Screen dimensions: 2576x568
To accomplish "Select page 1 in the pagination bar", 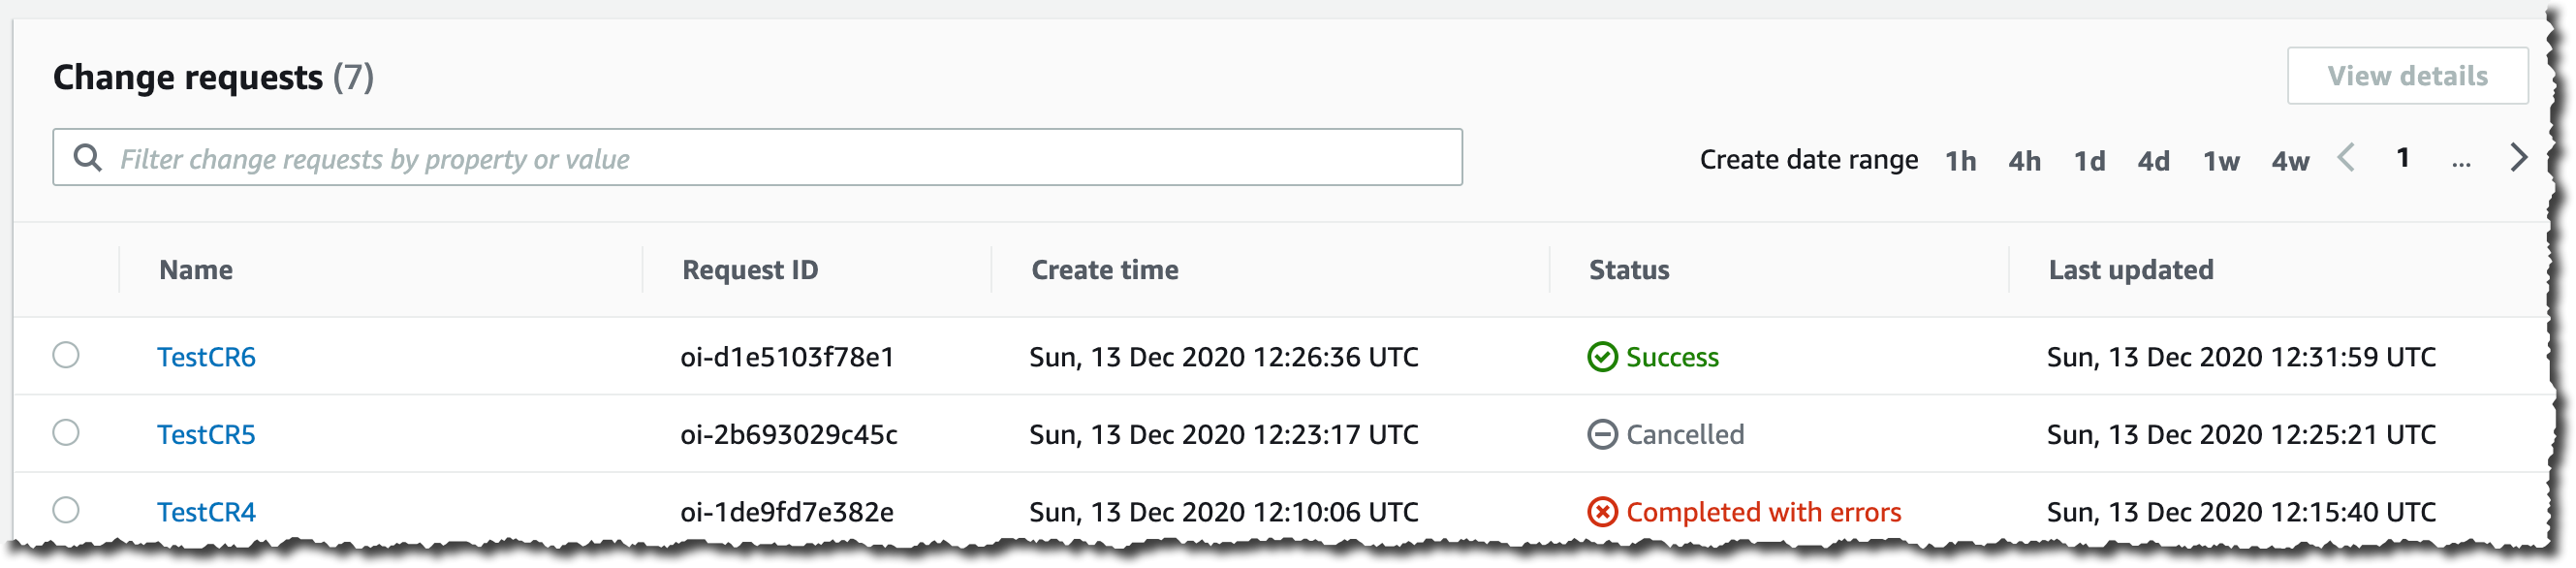I will click(2404, 158).
